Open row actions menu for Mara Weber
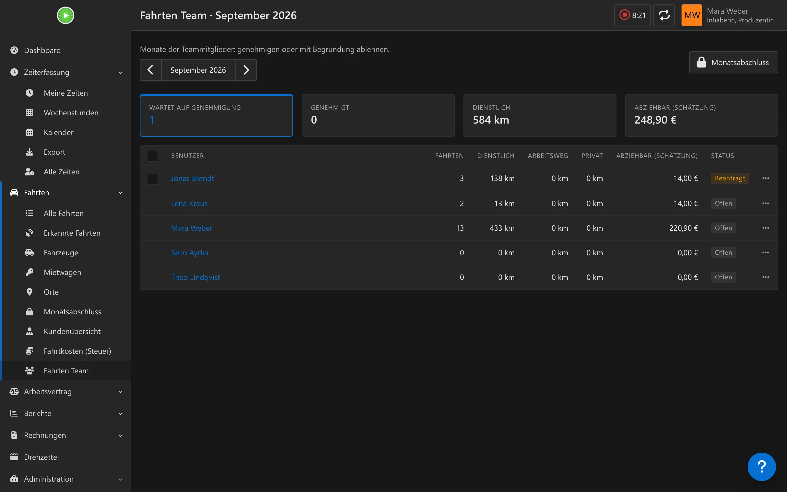Viewport: 787px width, 492px height. (765, 228)
